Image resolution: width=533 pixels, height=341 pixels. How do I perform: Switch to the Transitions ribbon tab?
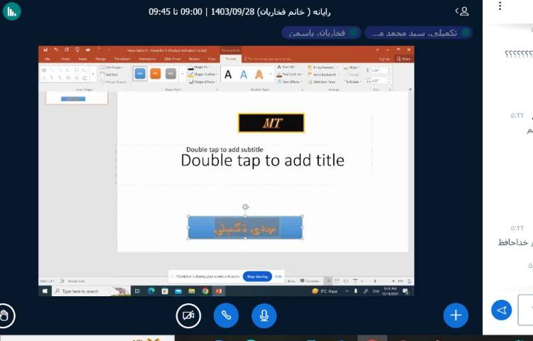tap(122, 59)
